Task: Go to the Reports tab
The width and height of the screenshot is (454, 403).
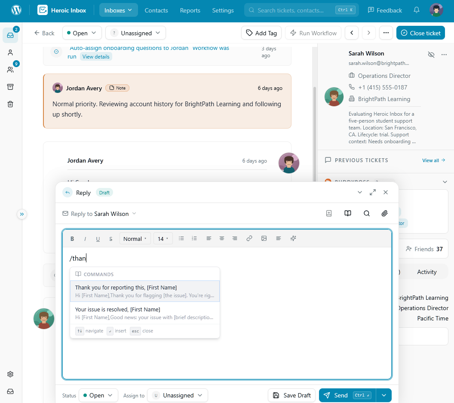Action: pos(190,10)
